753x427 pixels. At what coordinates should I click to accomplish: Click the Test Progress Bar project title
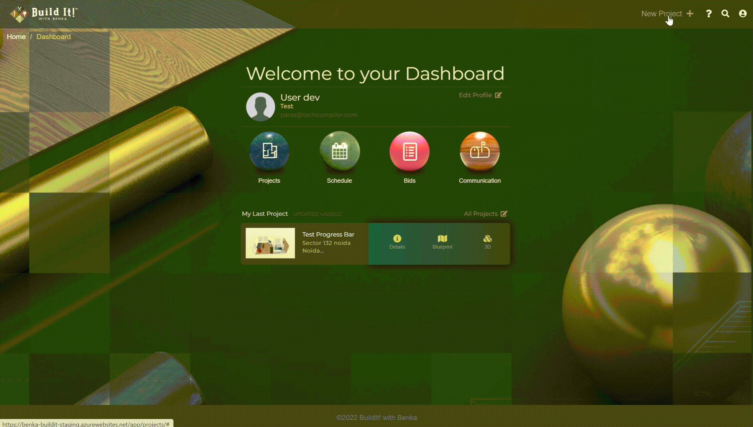click(328, 235)
